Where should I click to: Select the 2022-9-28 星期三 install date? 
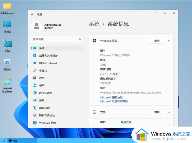click(x=110, y=74)
